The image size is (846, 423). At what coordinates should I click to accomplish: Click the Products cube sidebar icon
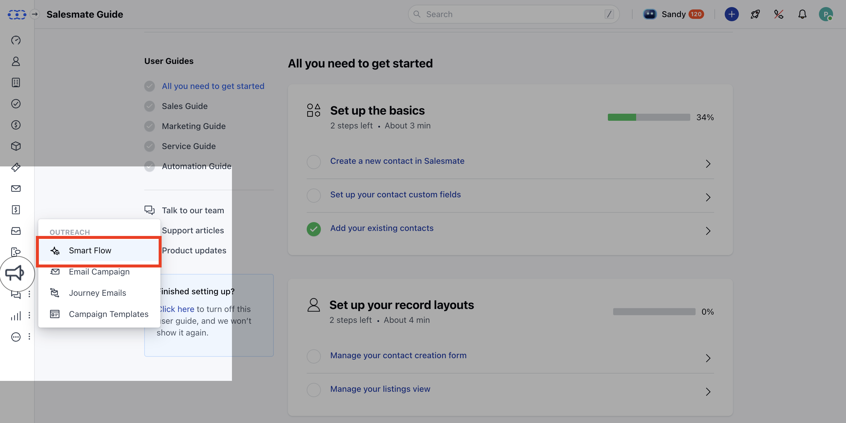16,146
